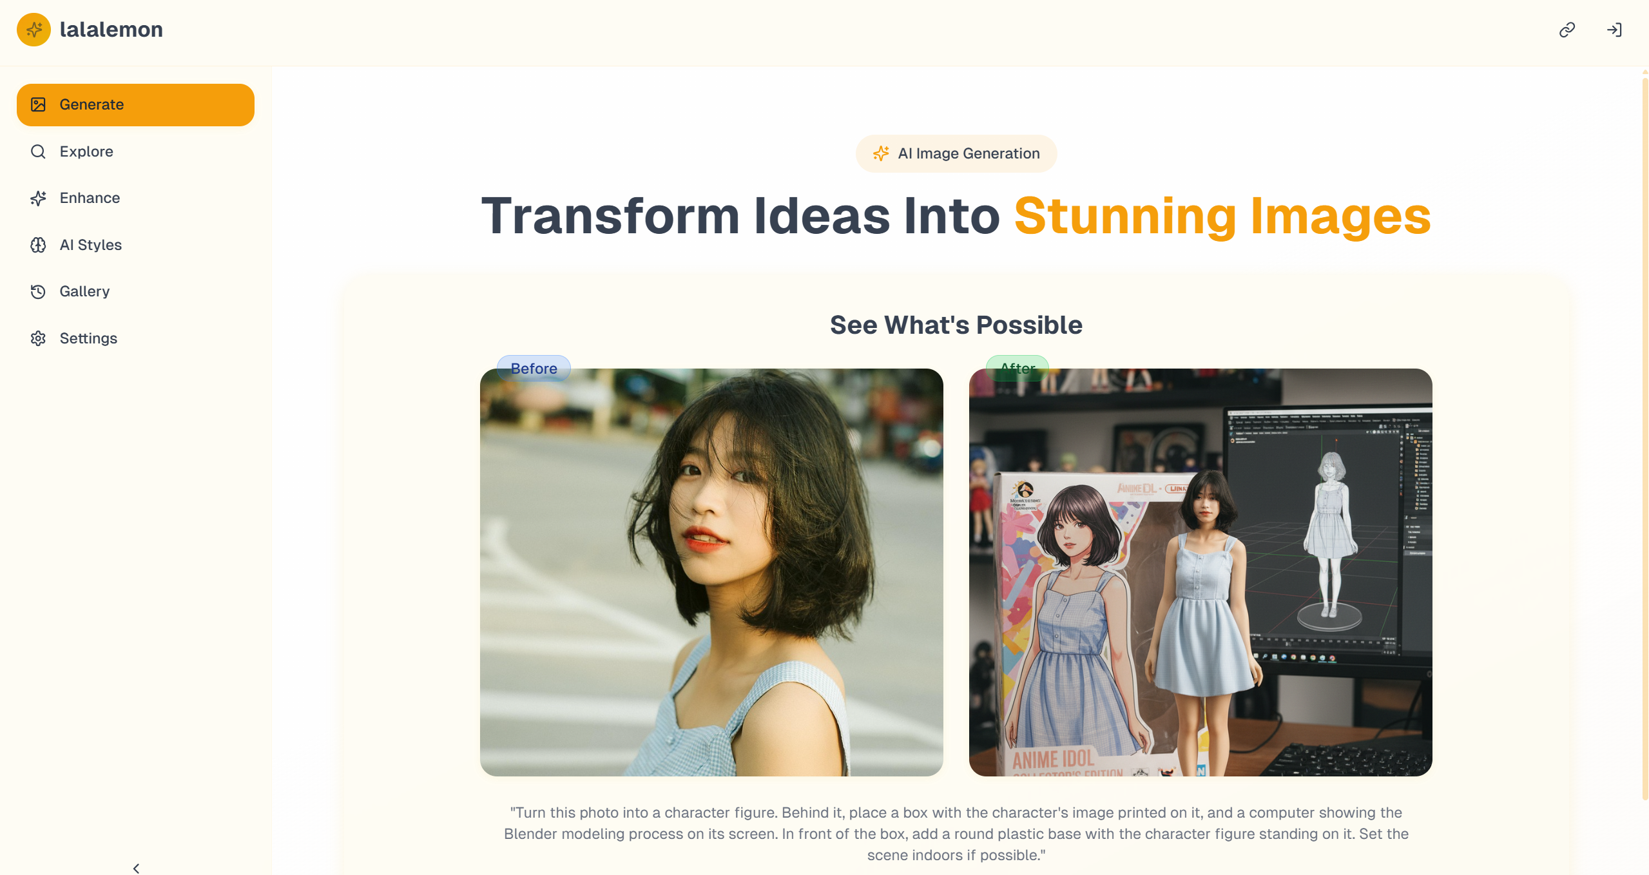Screen dimensions: 1649x875
Task: Click the lalalemon sparkle logo icon
Action: click(x=34, y=30)
